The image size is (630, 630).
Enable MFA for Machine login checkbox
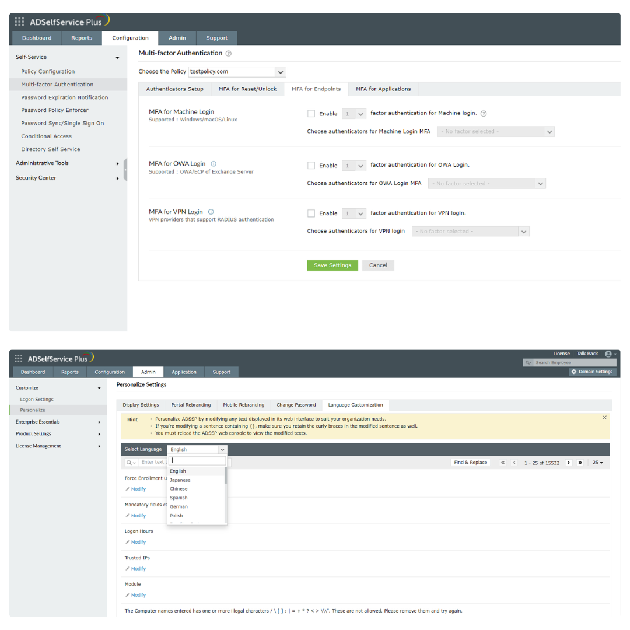pos(311,114)
